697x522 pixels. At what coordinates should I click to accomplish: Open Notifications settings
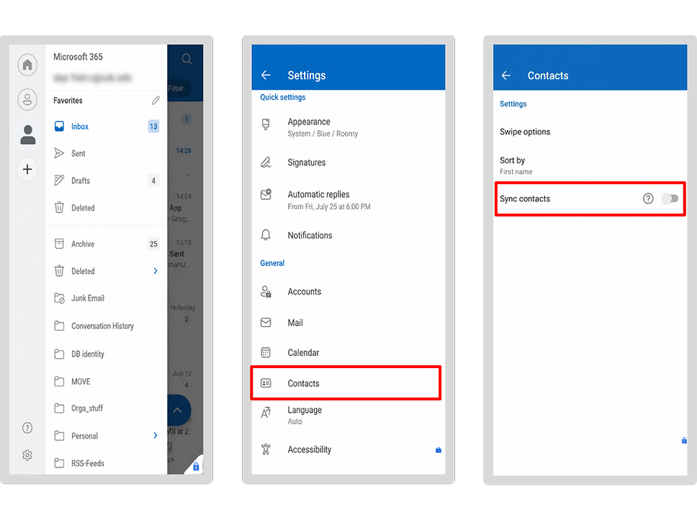point(348,235)
